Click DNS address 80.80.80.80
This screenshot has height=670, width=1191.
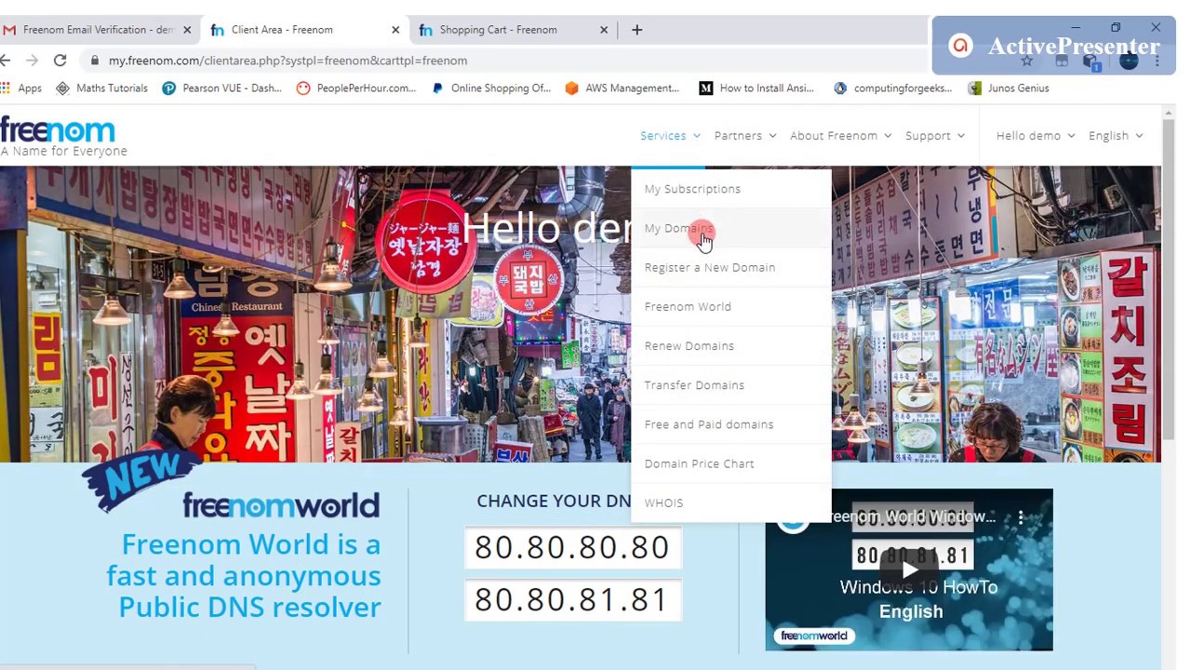tap(572, 547)
